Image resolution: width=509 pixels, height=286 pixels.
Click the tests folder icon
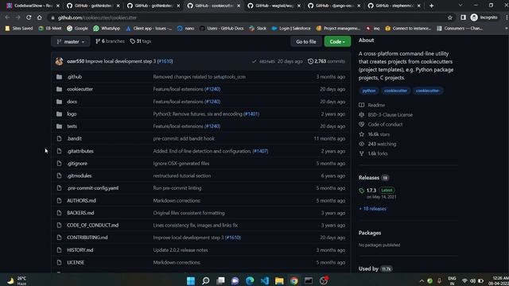(59, 126)
